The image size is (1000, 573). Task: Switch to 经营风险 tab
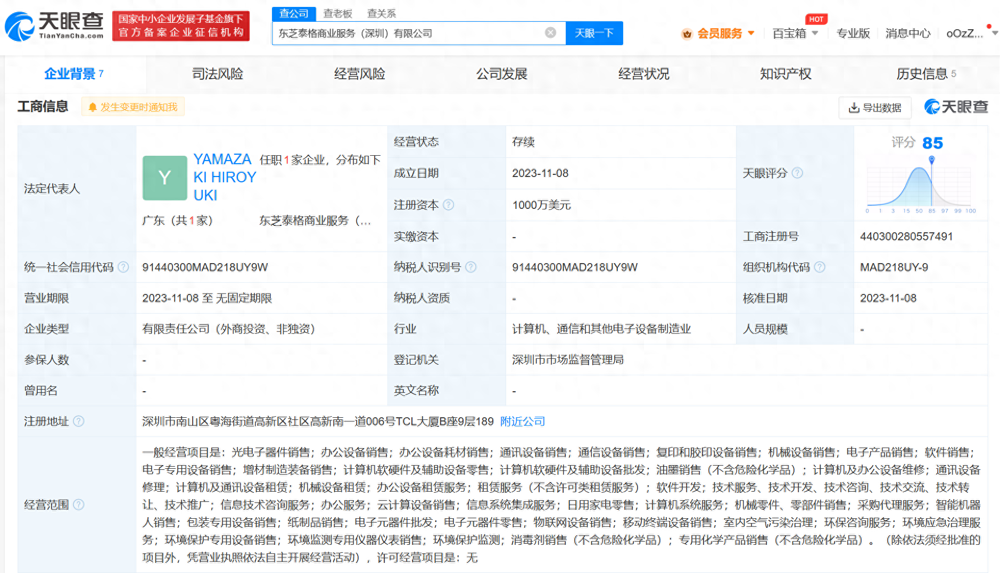359,74
